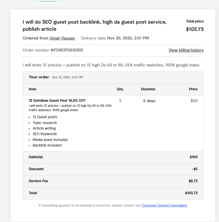
Task: Select order number #FO821F5612302
Action: point(67,50)
